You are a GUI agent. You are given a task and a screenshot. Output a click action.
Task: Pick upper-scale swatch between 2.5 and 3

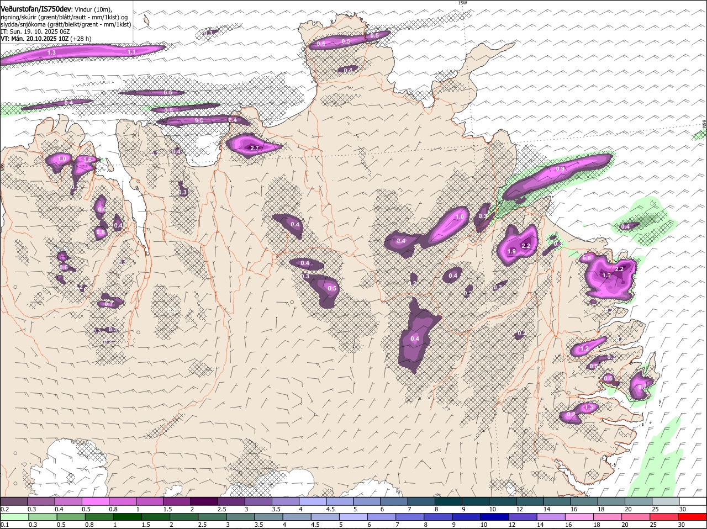tap(231, 501)
